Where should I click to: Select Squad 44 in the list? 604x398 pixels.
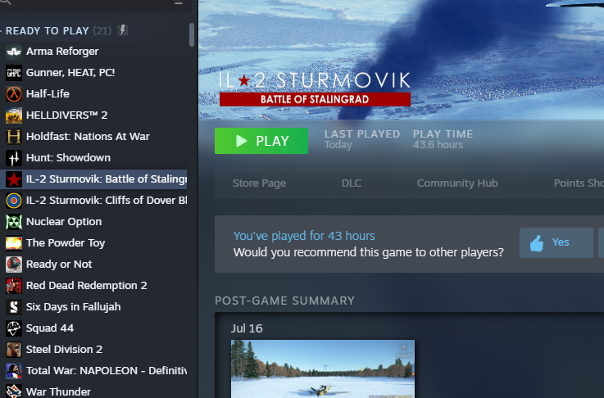click(93, 328)
